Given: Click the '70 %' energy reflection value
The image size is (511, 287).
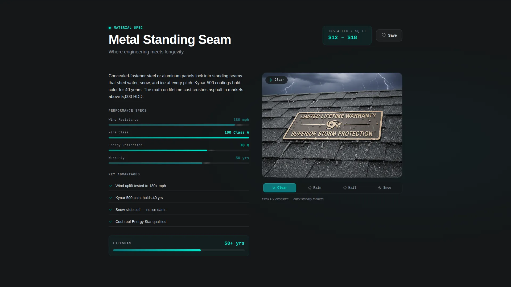Looking at the screenshot, I should coord(245,145).
